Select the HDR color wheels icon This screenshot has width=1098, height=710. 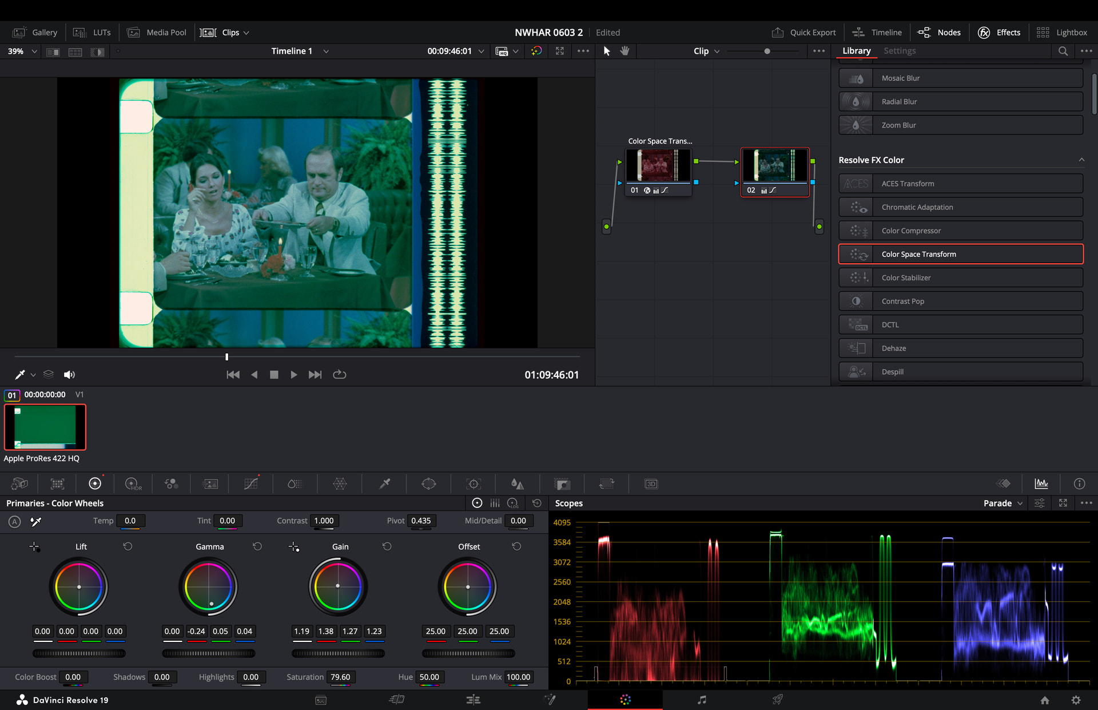[133, 484]
